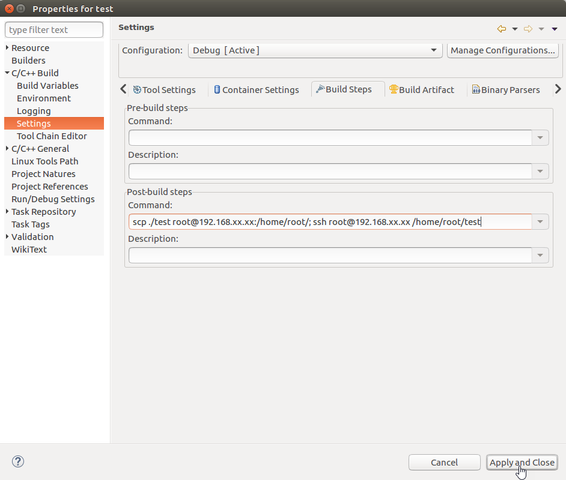Viewport: 566px width, 480px height.
Task: Select Environment in the tree
Action: 44,98
